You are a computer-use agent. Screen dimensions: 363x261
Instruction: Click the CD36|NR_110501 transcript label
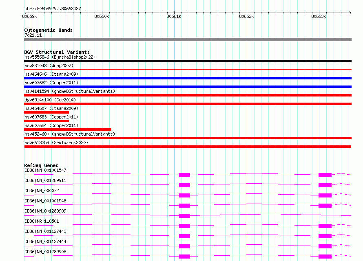pos(42,221)
